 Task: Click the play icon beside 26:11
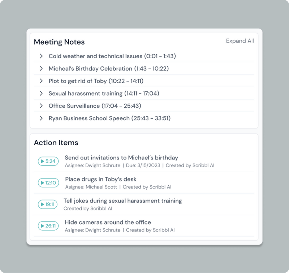tap(42, 226)
